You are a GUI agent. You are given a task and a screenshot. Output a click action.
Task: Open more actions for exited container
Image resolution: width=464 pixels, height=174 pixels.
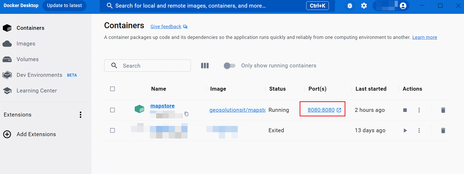[x=419, y=130]
